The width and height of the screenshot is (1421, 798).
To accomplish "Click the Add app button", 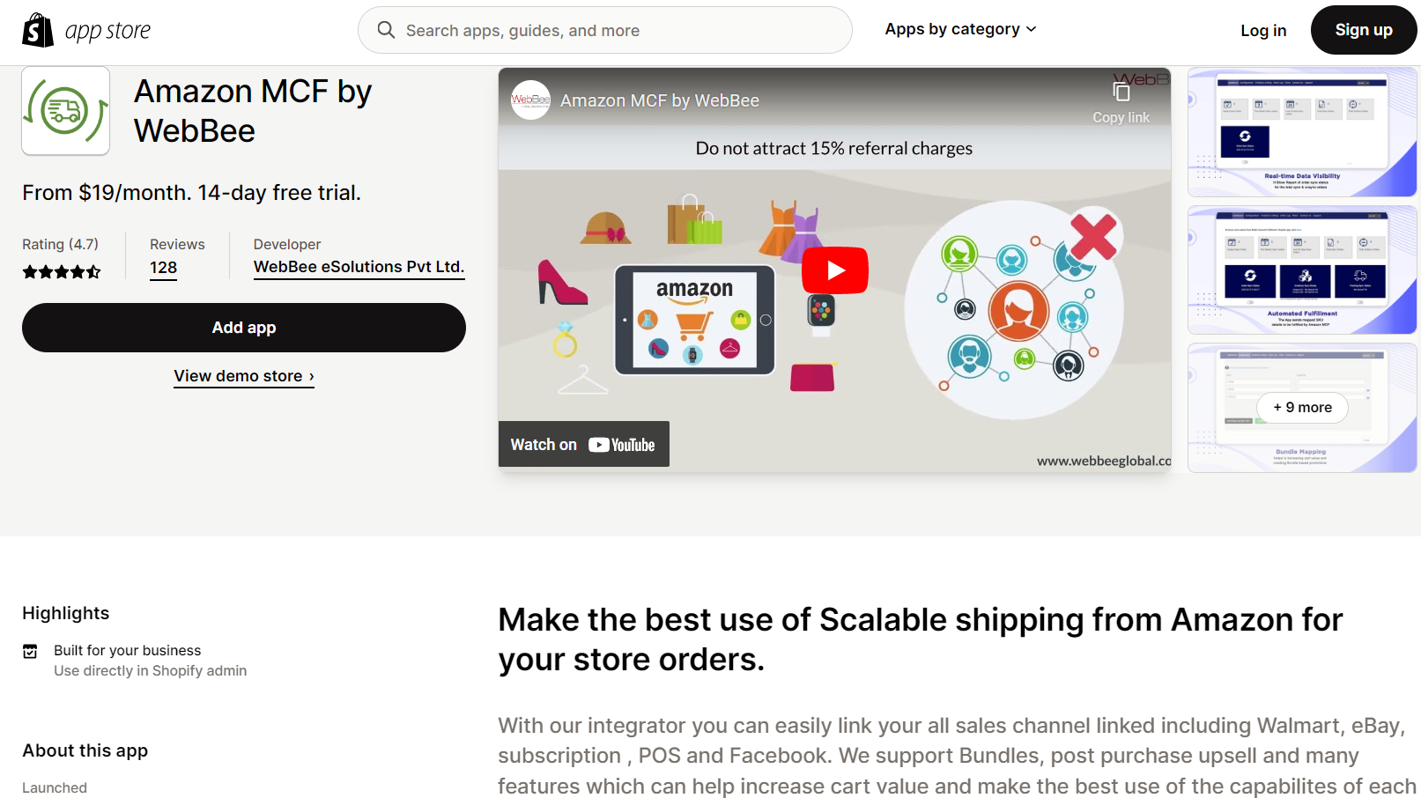I will 244,328.
